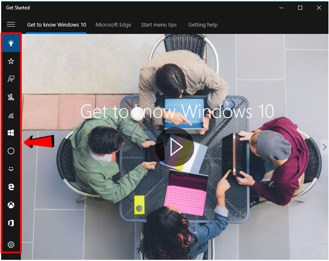This screenshot has width=329, height=261.
Task: Play the Get to know Windows 10 video
Action: coord(174,147)
